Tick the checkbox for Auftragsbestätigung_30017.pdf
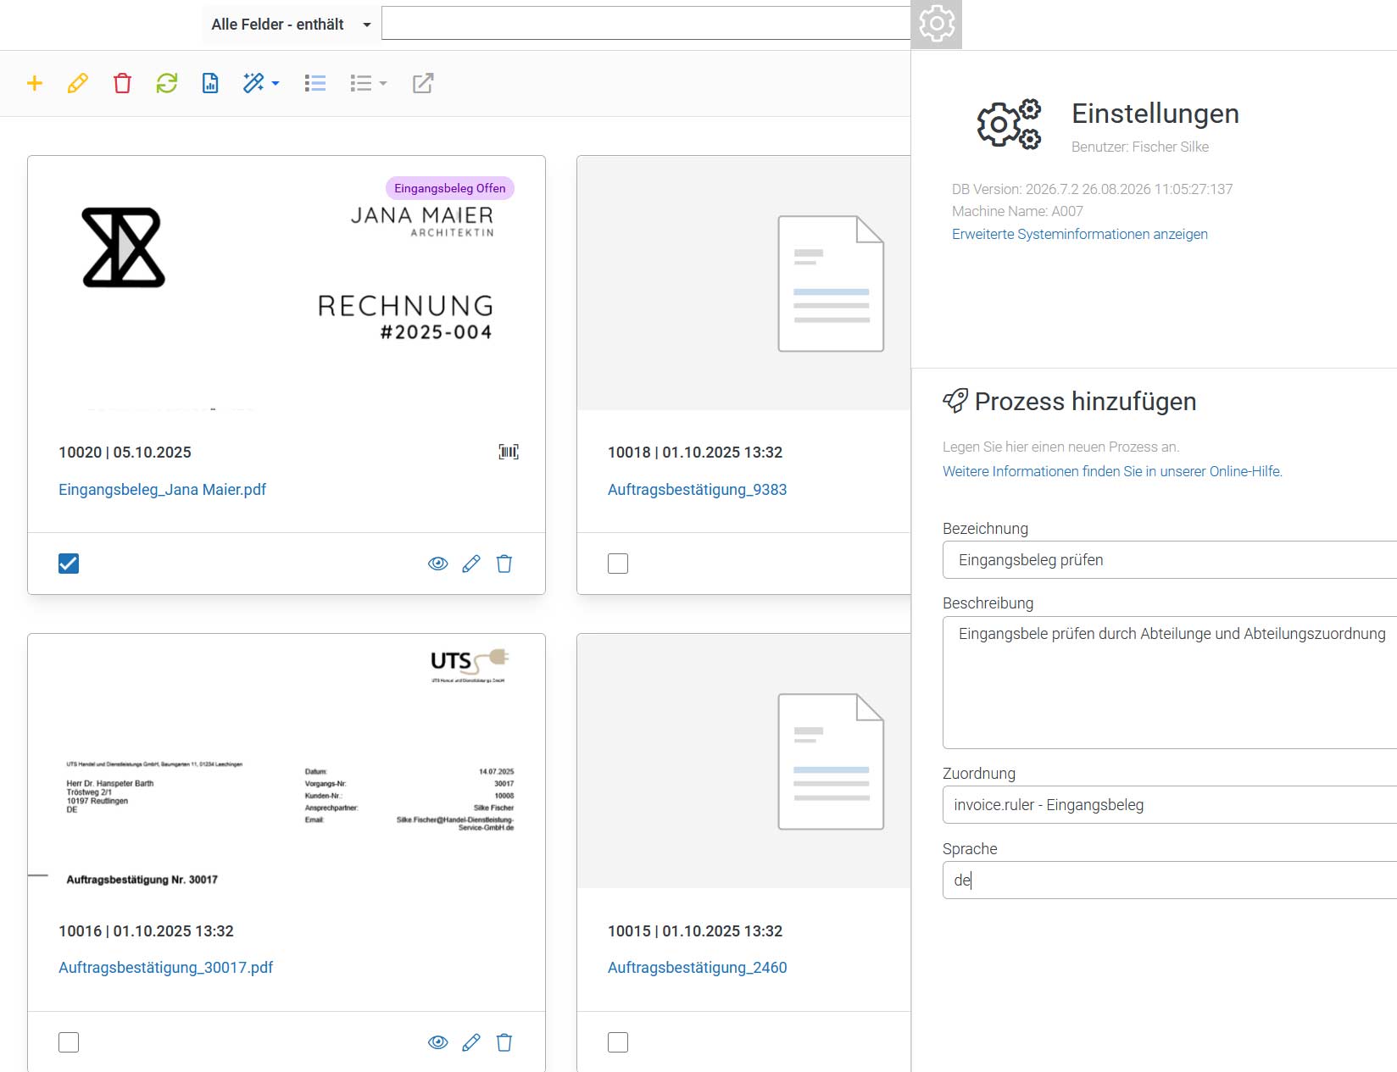 (69, 1042)
